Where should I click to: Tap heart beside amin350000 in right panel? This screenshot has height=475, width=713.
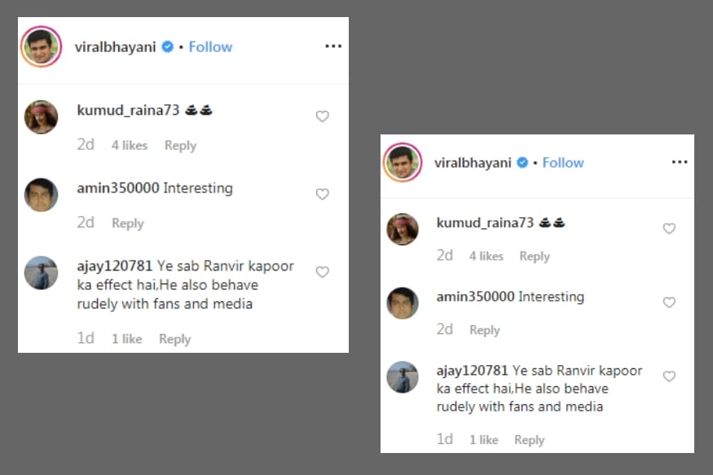click(x=669, y=302)
